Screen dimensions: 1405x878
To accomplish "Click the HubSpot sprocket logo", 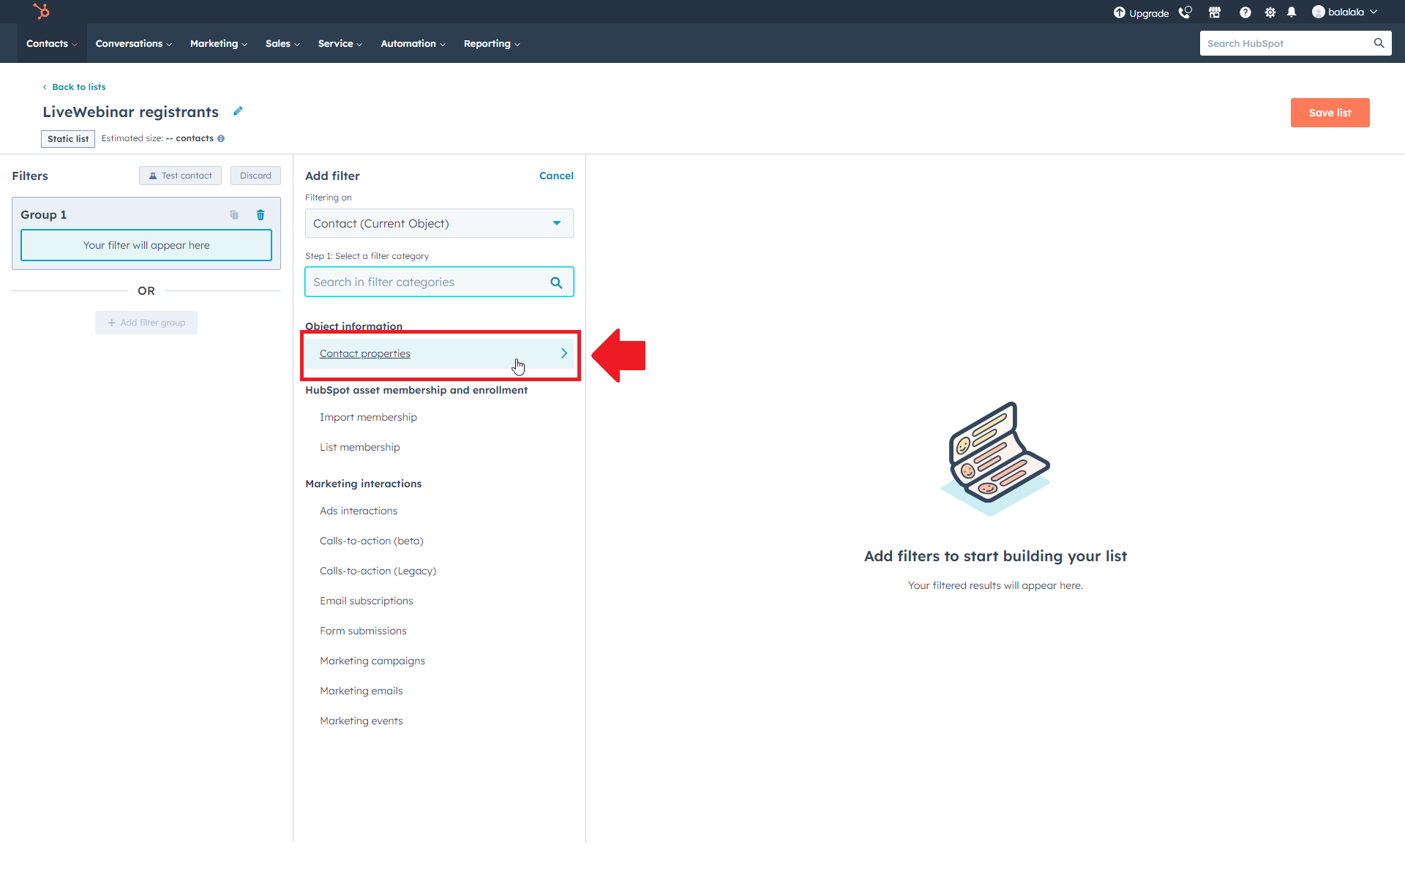I will tap(42, 11).
